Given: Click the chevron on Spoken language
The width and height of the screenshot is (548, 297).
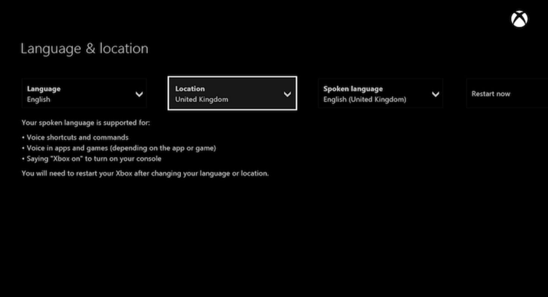Looking at the screenshot, I should (435, 93).
